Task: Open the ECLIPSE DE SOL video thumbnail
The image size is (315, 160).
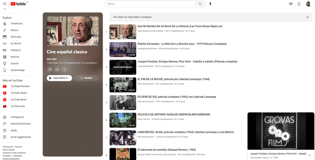Action: [123, 102]
